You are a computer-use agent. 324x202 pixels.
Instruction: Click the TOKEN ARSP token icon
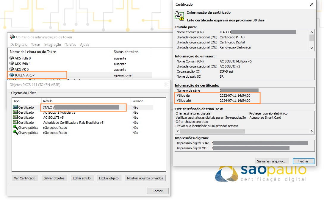pos(12,75)
